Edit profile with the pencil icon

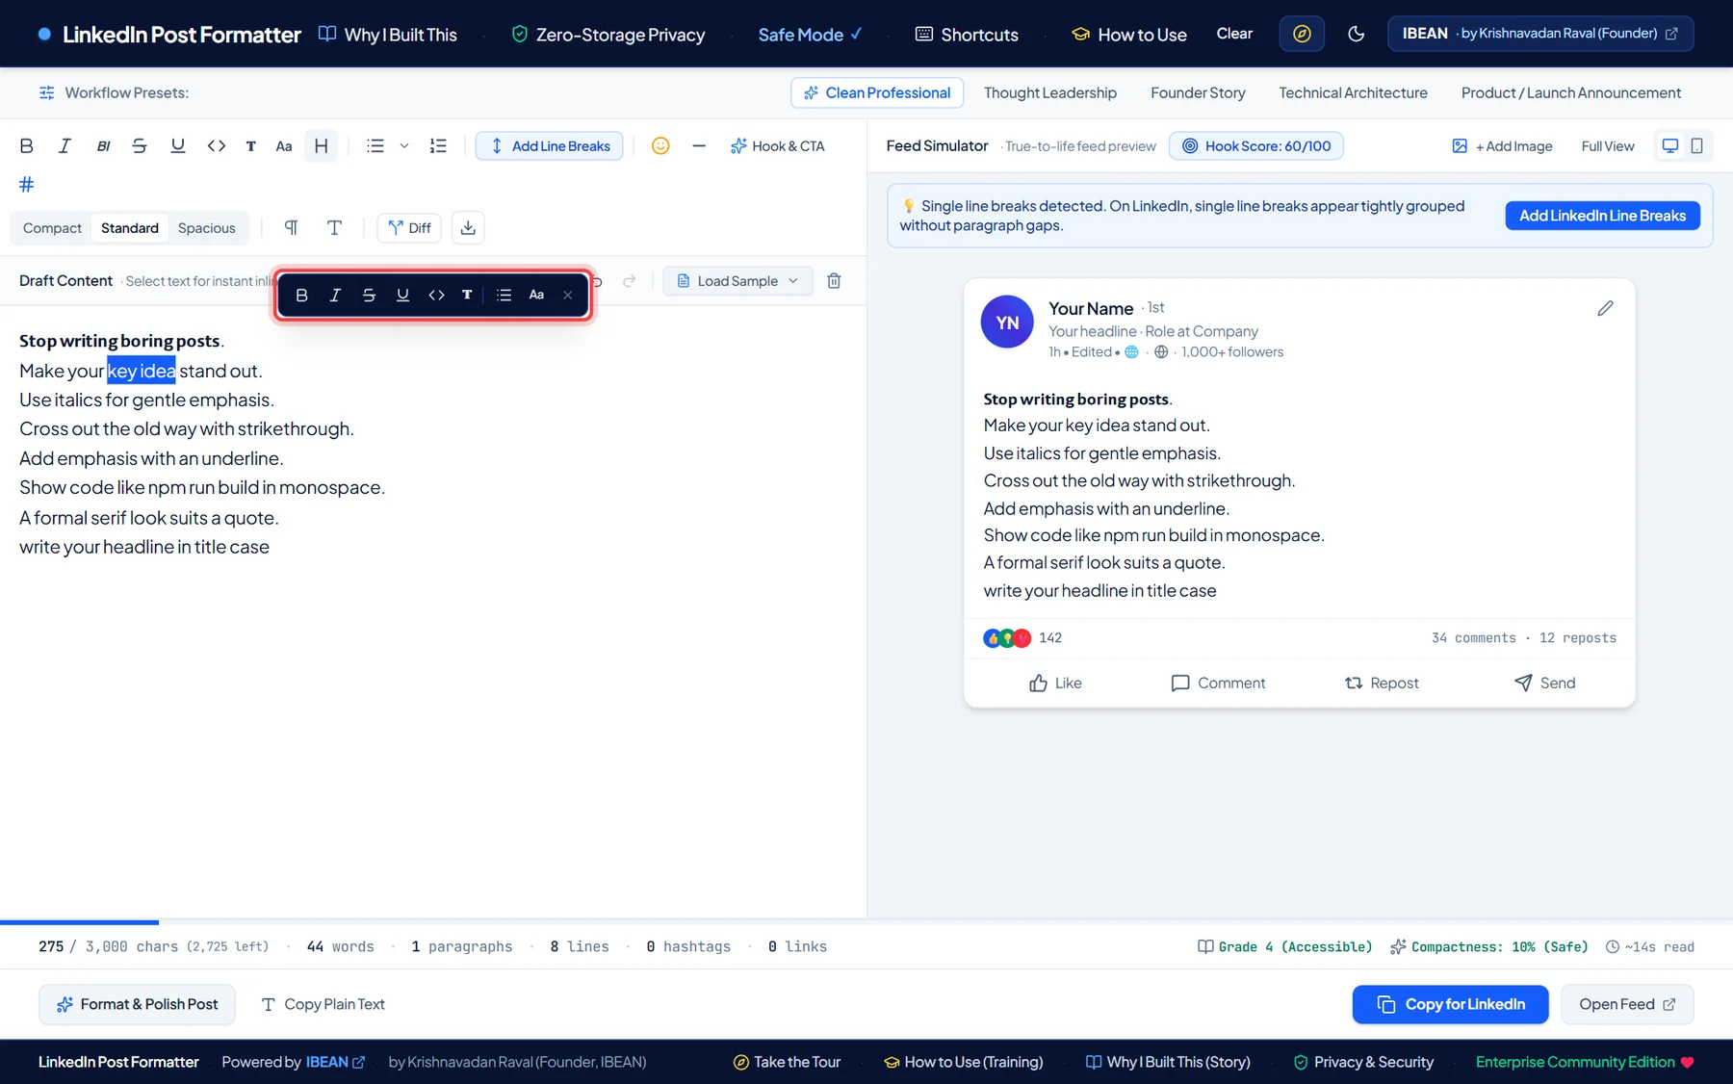[x=1605, y=308]
